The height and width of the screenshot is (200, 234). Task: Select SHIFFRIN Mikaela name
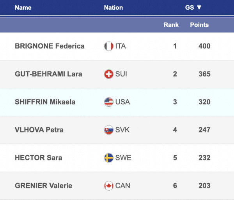tap(45, 102)
